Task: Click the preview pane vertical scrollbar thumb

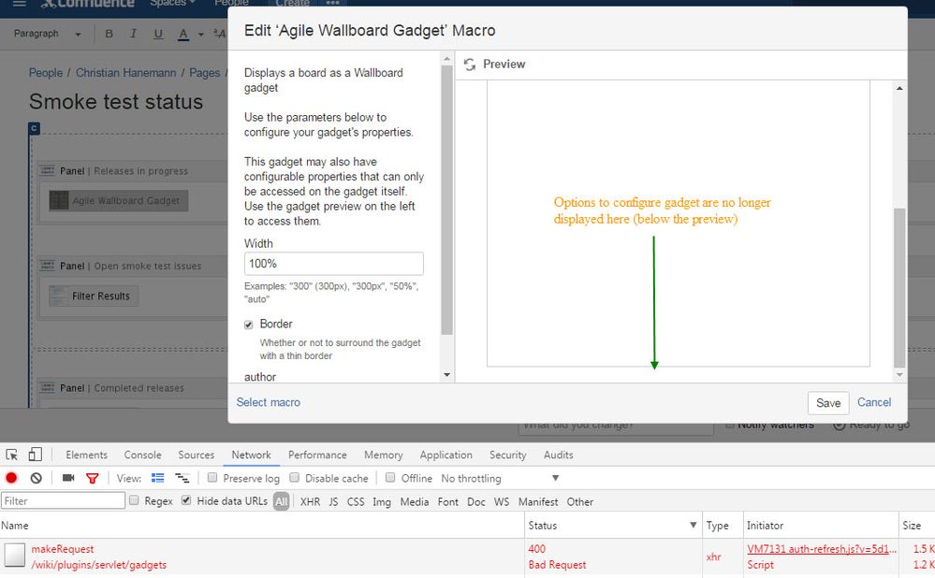Action: [899, 288]
